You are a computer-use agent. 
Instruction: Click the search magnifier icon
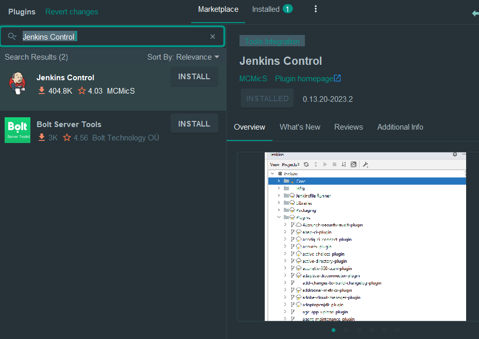tap(12, 37)
